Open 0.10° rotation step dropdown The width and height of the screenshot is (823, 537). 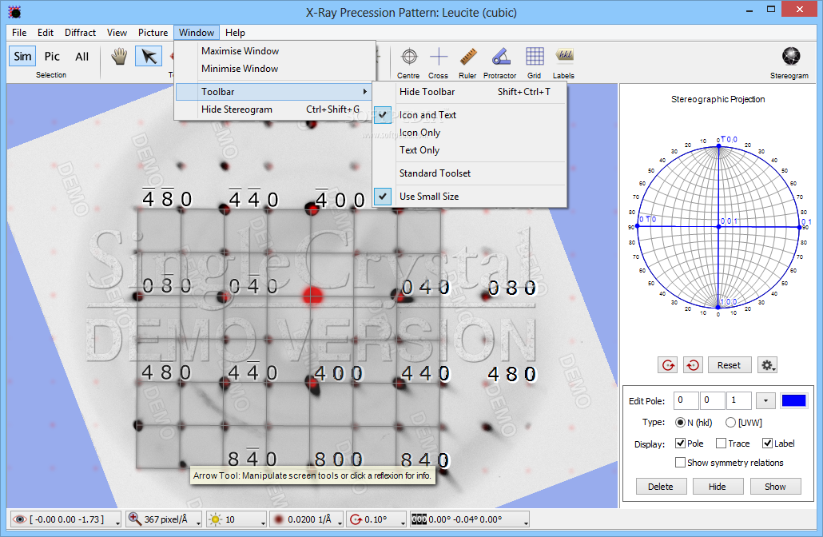(403, 522)
